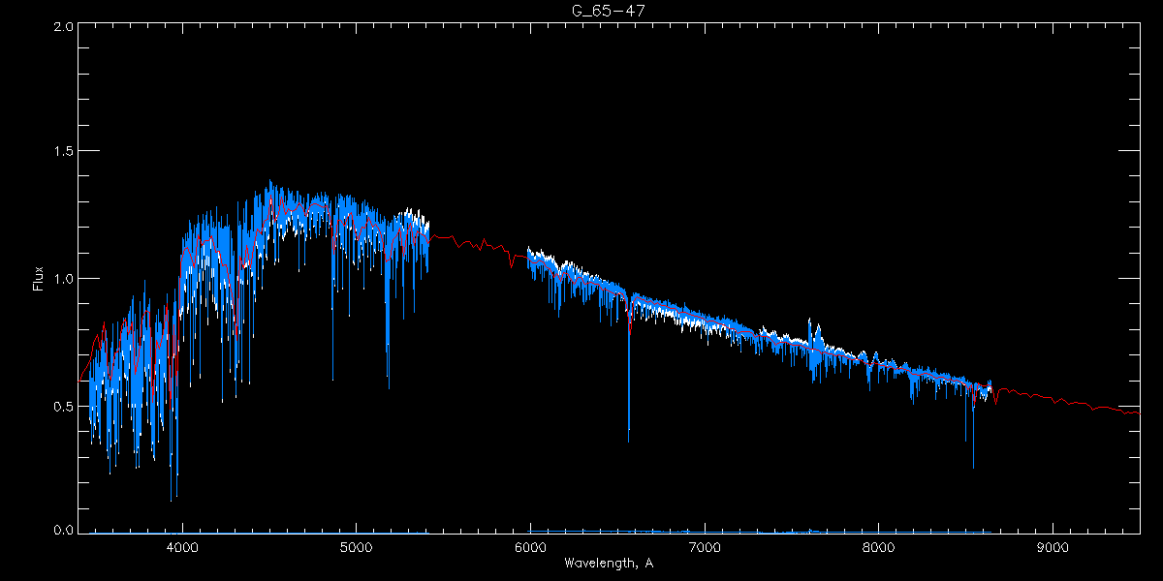This screenshot has height=581, width=1163.
Task: Click the 8000 wavelength tick label
Action: pos(878,547)
